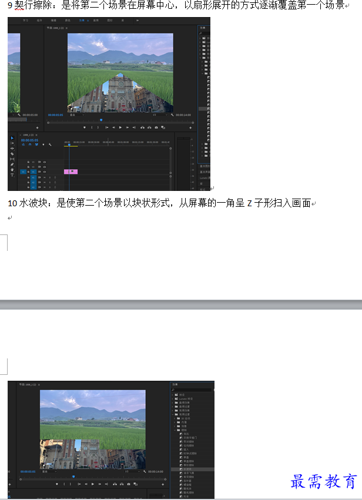The height and width of the screenshot is (500, 362).
Task: Play the sequence in the upper program monitor
Action: tap(120, 127)
